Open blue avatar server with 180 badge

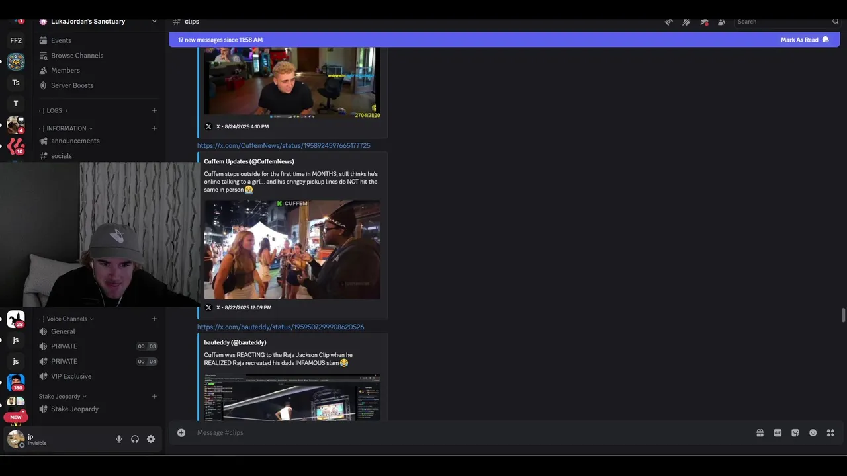pos(16,382)
